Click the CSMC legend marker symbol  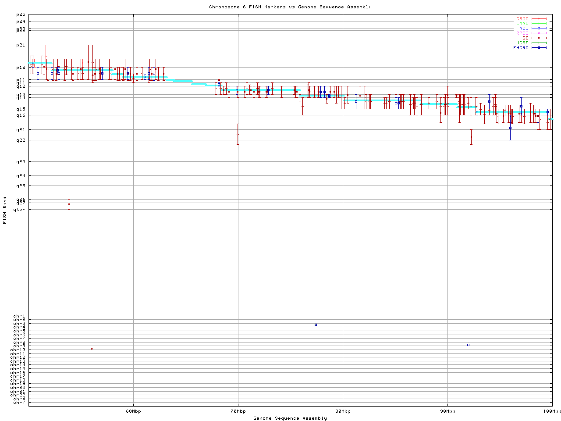pos(539,19)
